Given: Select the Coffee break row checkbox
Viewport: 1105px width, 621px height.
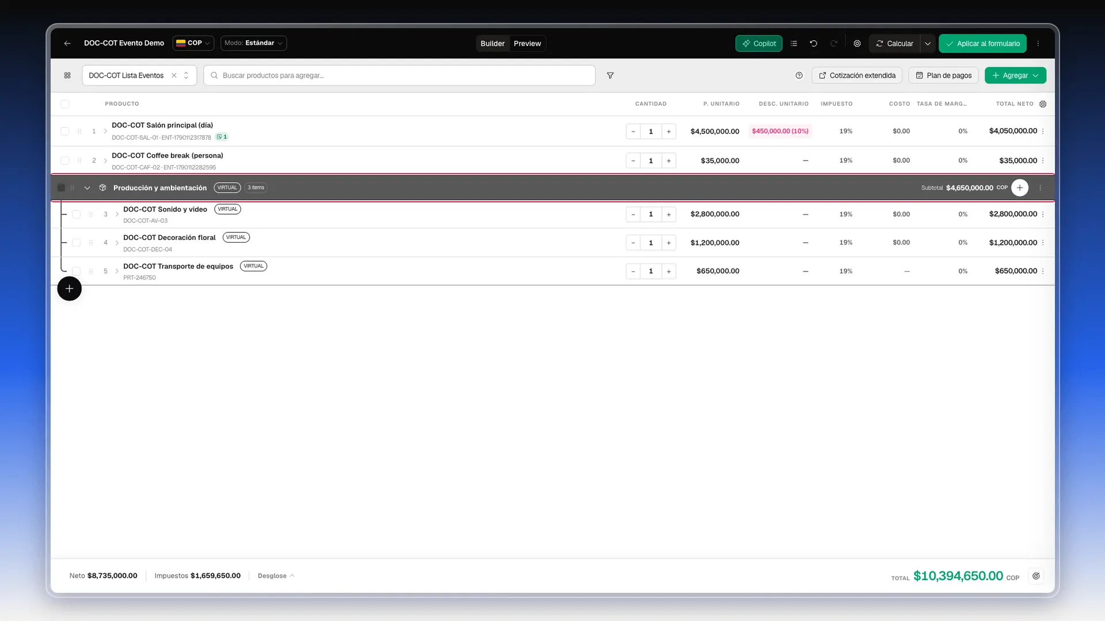Looking at the screenshot, I should pyautogui.click(x=64, y=160).
